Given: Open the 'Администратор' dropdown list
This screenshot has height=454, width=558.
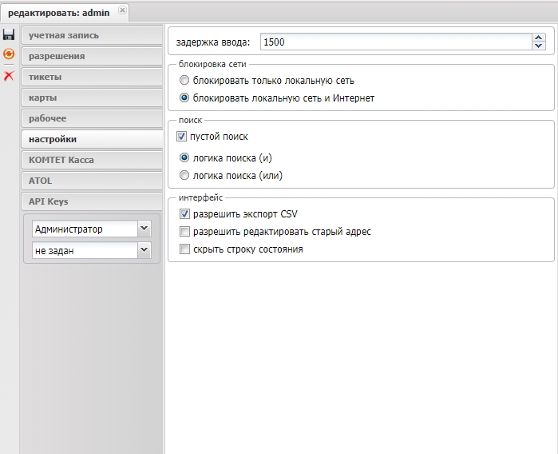Looking at the screenshot, I should pos(144,229).
